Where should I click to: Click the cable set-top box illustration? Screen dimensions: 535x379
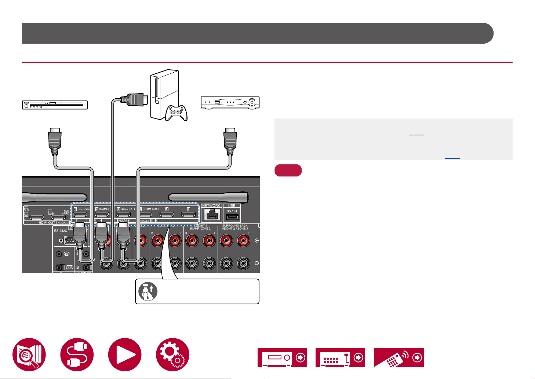pos(230,103)
